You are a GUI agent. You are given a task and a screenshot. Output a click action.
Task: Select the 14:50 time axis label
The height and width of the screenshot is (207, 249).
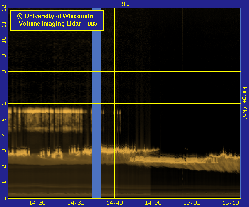coord(153,203)
